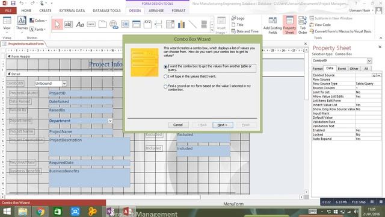Select 'Find a record on my form' option
This screenshot has width=385, height=217.
pos(165,87)
